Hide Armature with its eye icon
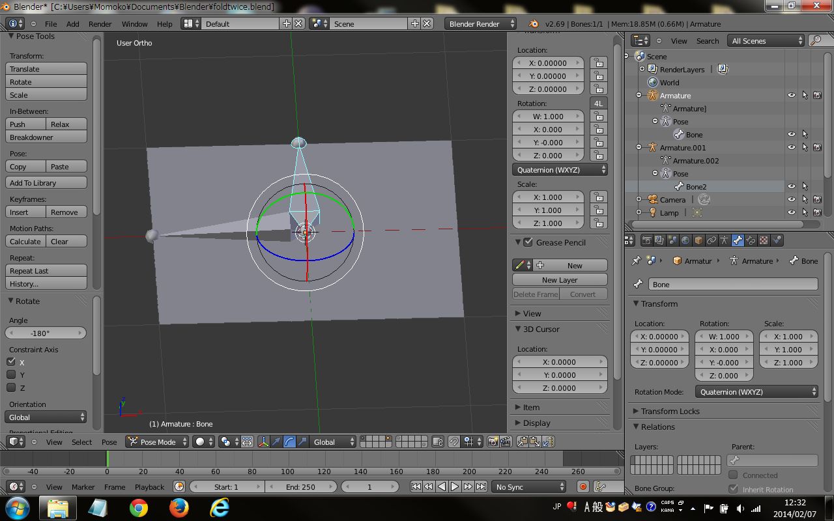Image resolution: width=834 pixels, height=521 pixels. click(x=792, y=95)
